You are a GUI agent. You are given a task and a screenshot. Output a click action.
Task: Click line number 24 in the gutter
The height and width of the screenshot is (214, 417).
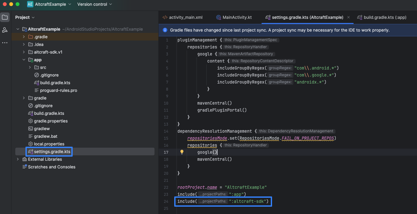[166, 201]
